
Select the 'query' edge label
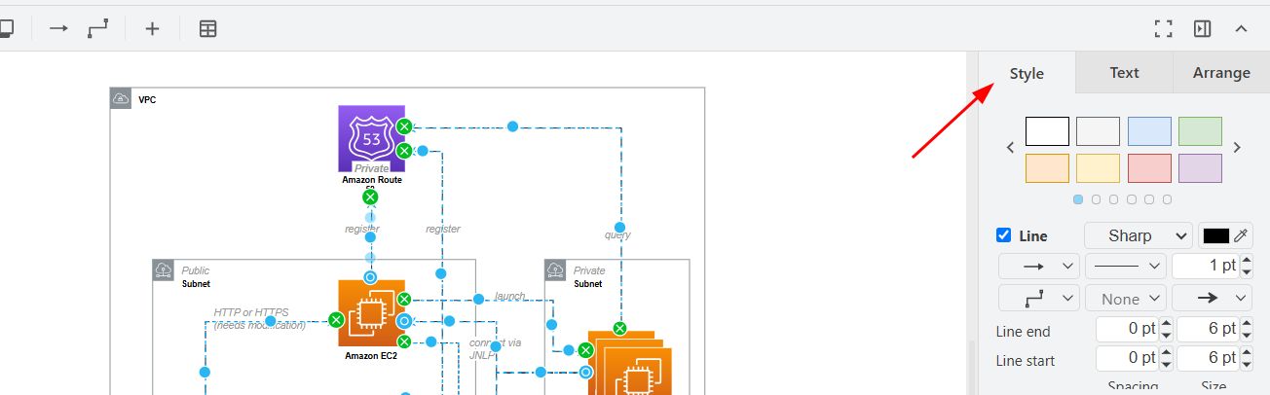(x=617, y=234)
